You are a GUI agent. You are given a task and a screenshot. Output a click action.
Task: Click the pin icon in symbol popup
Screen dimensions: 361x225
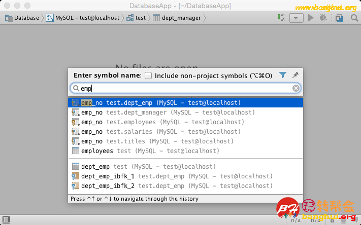point(295,75)
